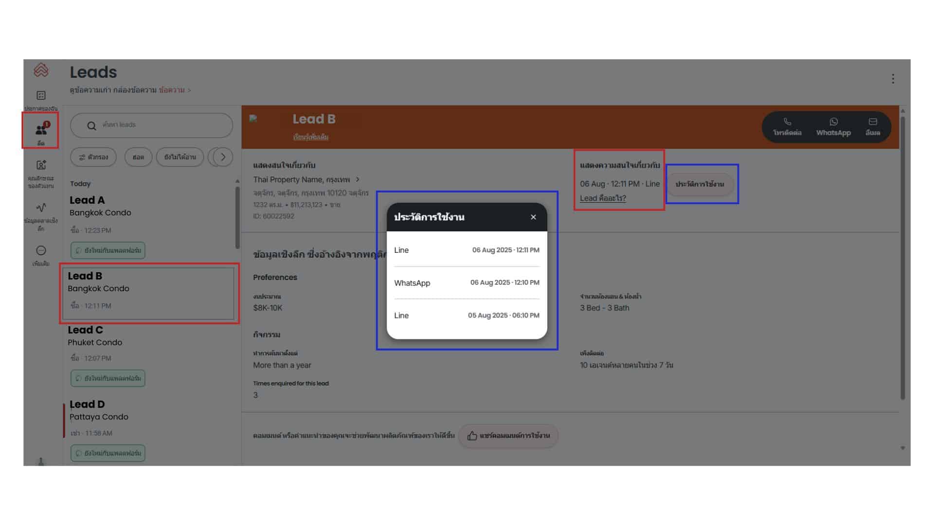This screenshot has height=525, width=934.
Task: Open the agent profile sidebar icon
Action: [x=41, y=165]
